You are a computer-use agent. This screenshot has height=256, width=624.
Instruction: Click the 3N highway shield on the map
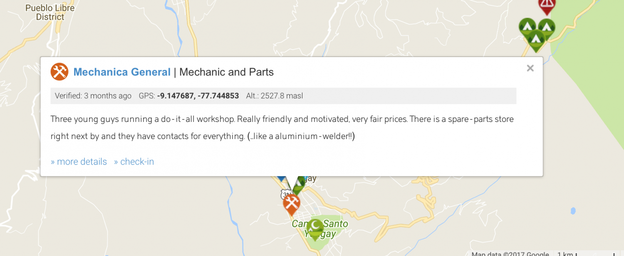coord(285,194)
